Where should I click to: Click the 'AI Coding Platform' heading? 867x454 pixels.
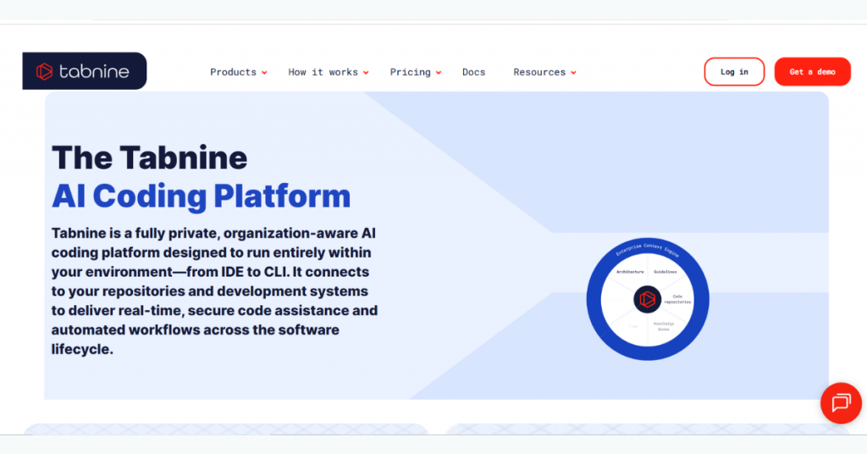tap(202, 196)
